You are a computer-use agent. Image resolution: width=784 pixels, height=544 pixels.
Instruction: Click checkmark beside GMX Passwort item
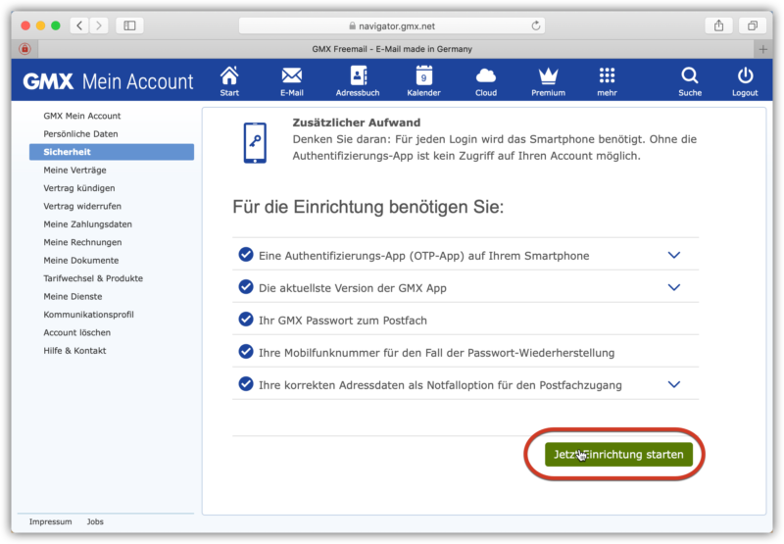point(246,319)
